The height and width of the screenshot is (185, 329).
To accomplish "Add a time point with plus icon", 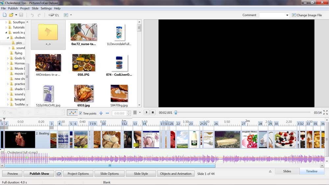I will 101,113.
